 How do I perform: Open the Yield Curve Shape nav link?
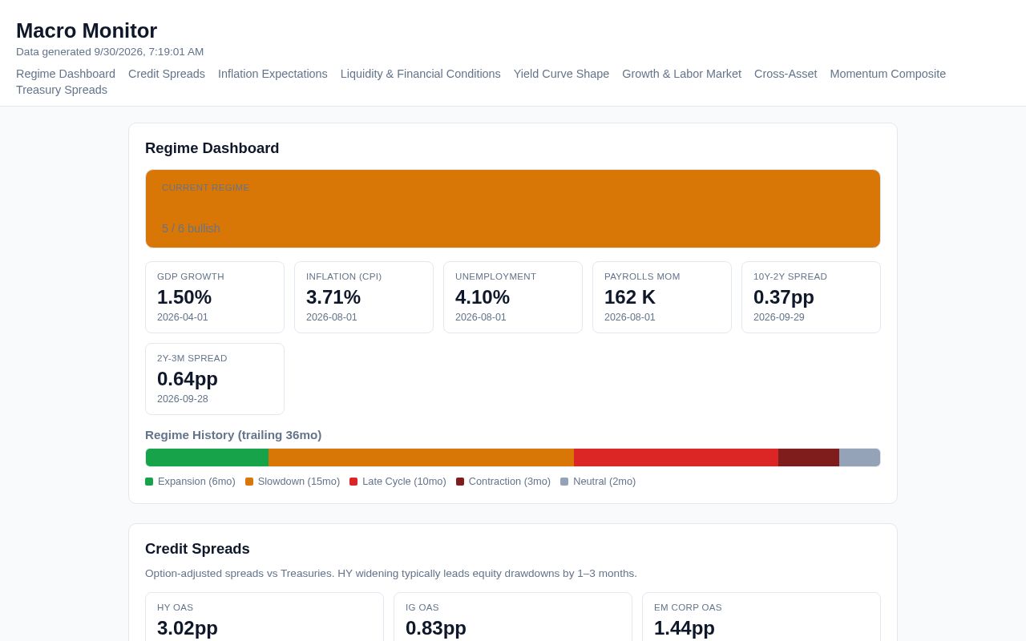[561, 74]
